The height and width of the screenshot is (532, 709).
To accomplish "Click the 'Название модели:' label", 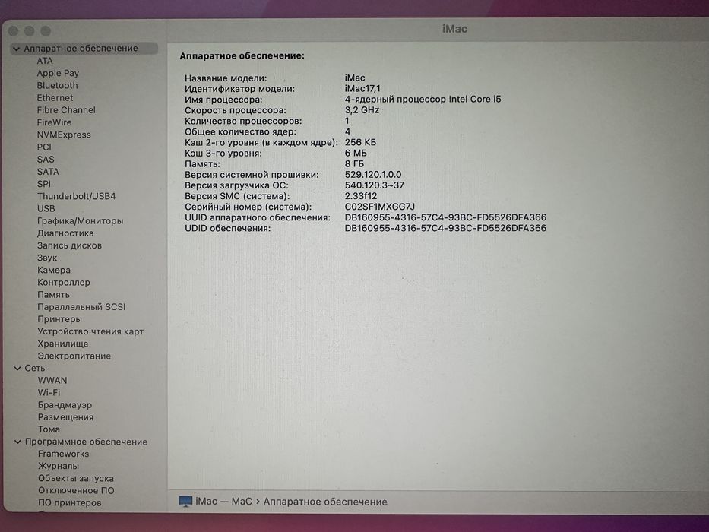I will click(x=226, y=78).
